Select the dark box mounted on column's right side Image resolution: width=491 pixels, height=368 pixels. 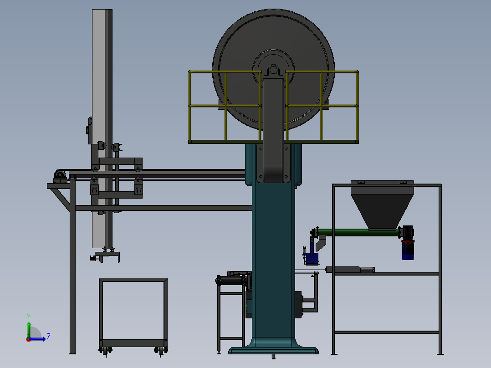[x=299, y=304]
